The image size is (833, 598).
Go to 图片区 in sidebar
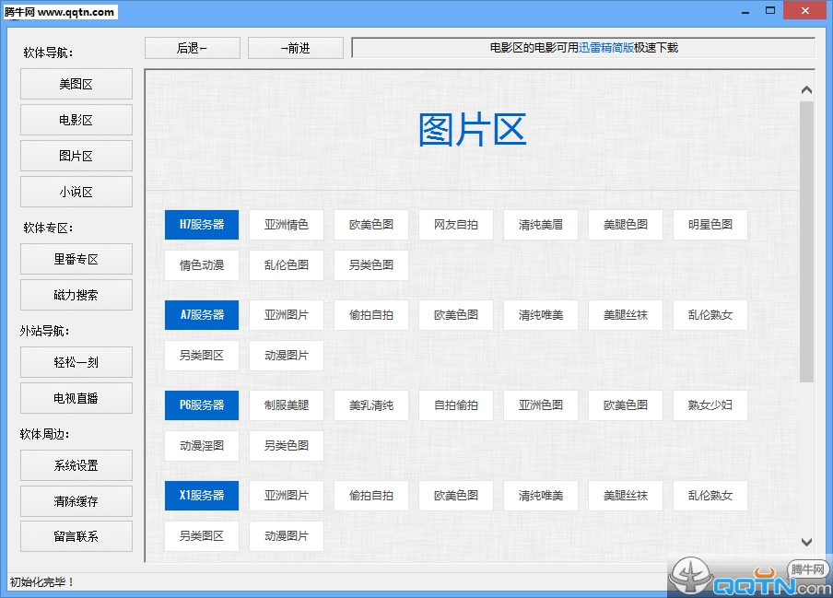(x=76, y=156)
